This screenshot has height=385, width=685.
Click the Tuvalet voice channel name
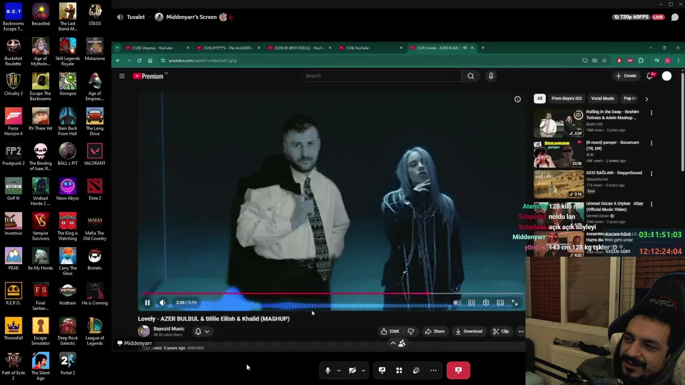136,17
